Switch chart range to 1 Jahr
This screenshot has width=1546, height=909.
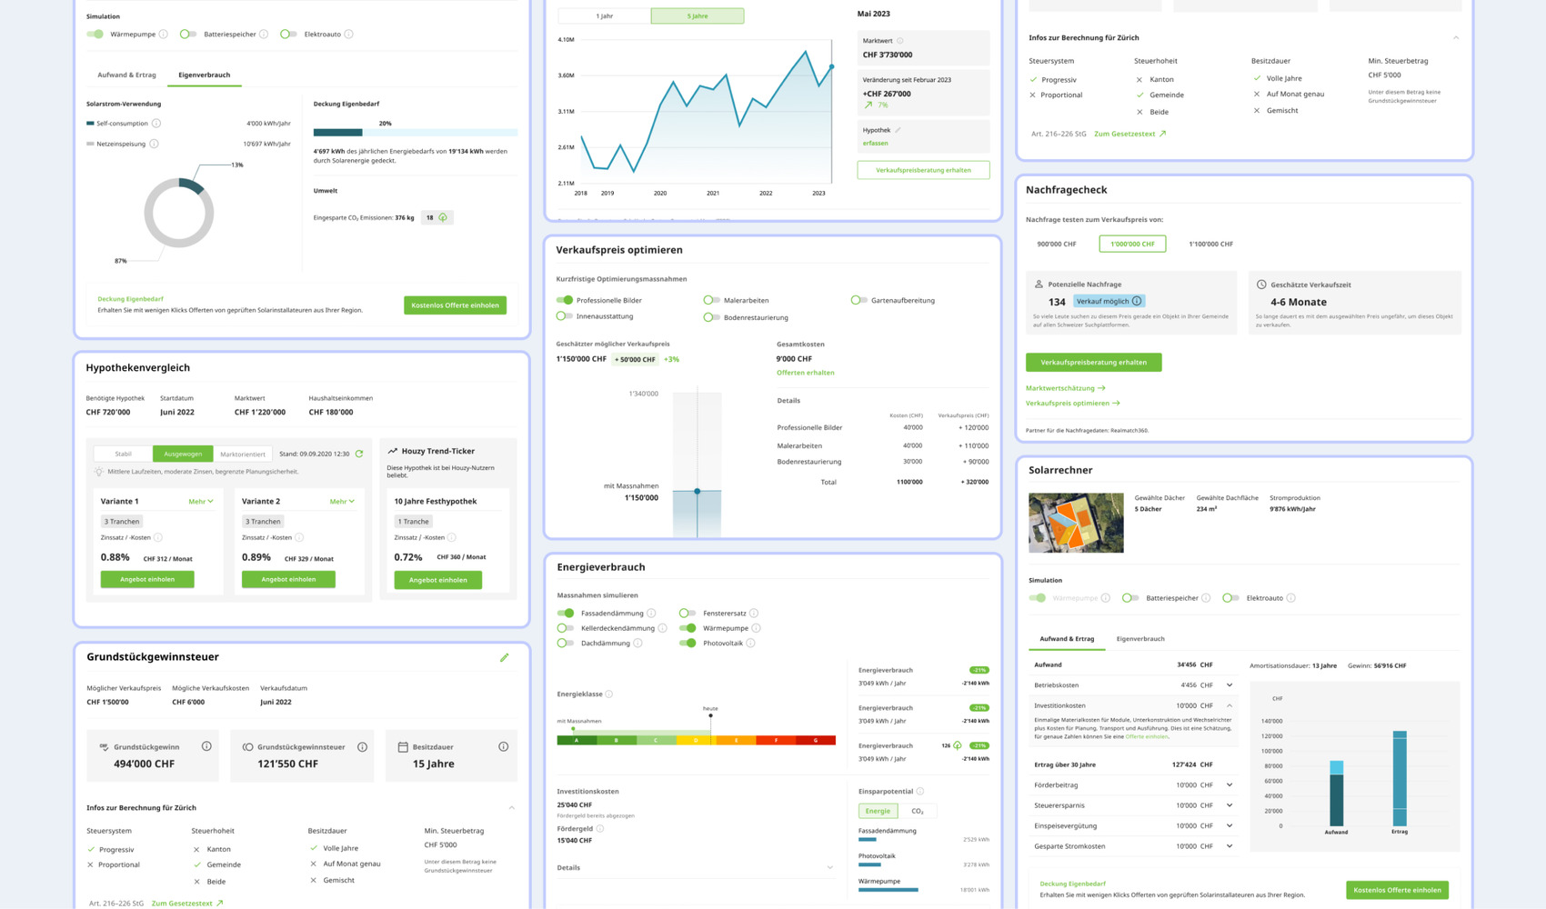point(605,15)
